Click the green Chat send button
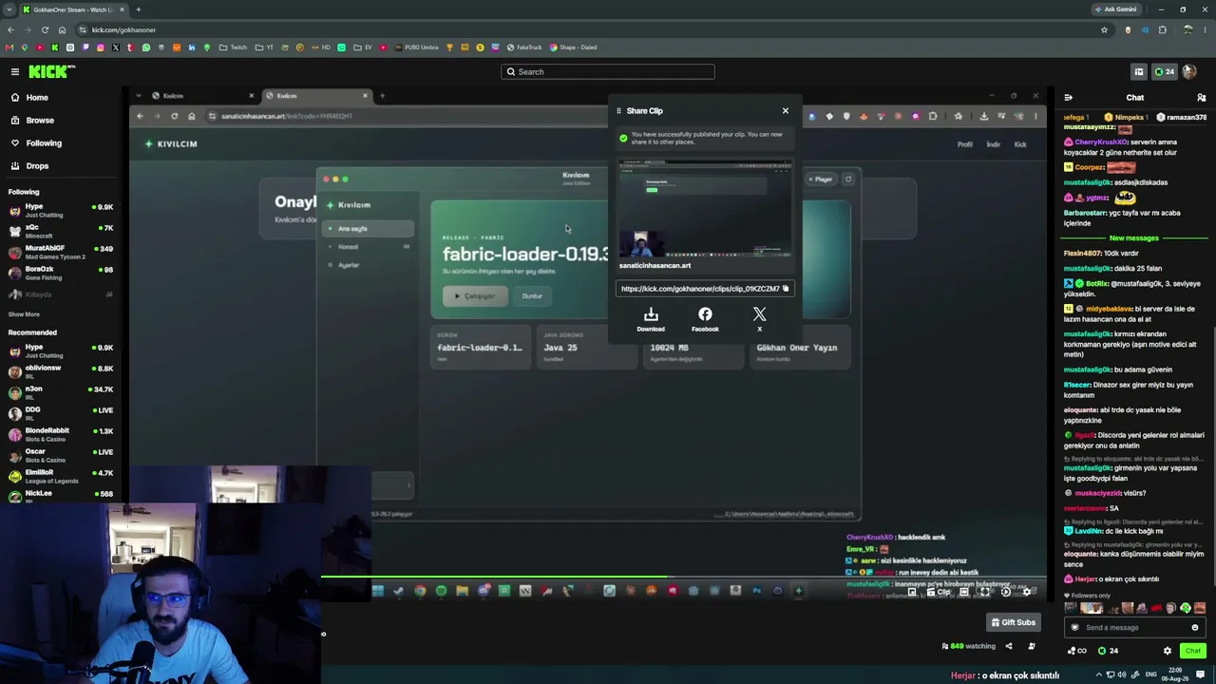 pos(1193,651)
